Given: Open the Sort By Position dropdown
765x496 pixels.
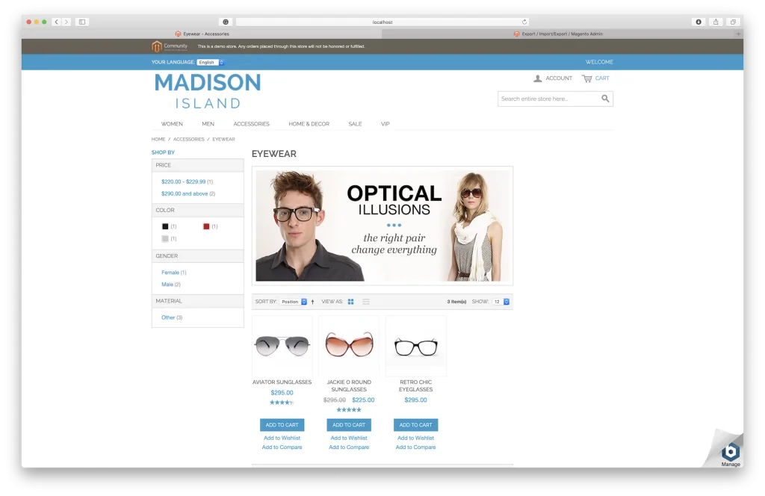Looking at the screenshot, I should pos(293,302).
